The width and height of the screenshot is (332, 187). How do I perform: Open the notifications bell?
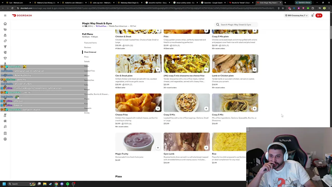312,15
